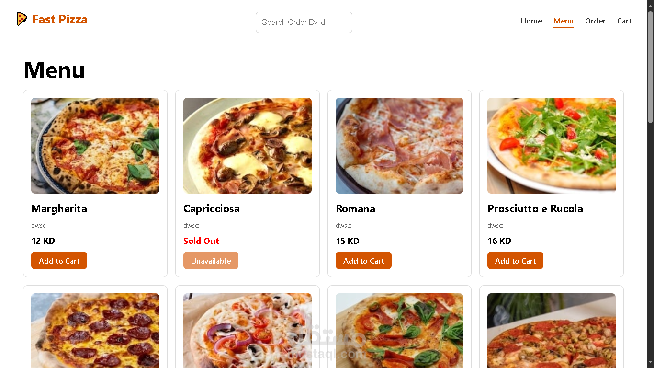Click the page's vertical scrollbar thumb
654x368 pixels.
coord(650,67)
